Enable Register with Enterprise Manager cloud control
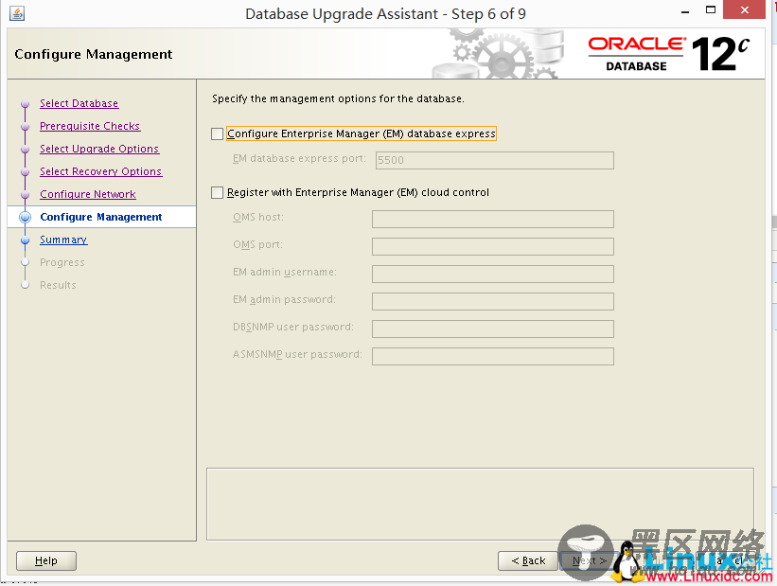Screen dimensions: 777x586 tap(217, 192)
